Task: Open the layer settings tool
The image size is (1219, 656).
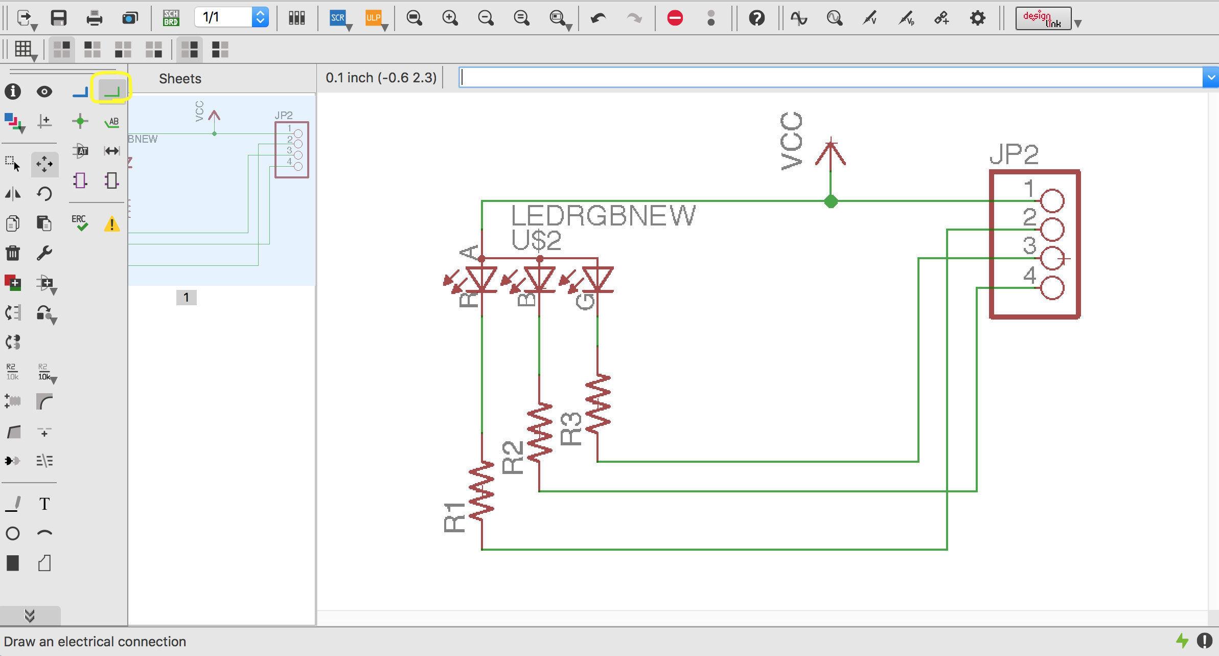Action: (x=14, y=123)
